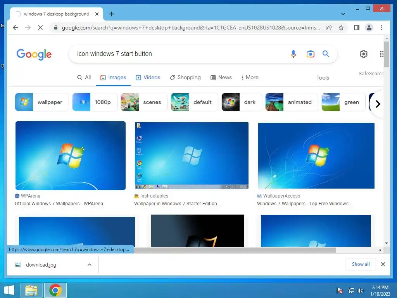Stop loading the page
The image size is (397, 298).
click(x=40, y=28)
